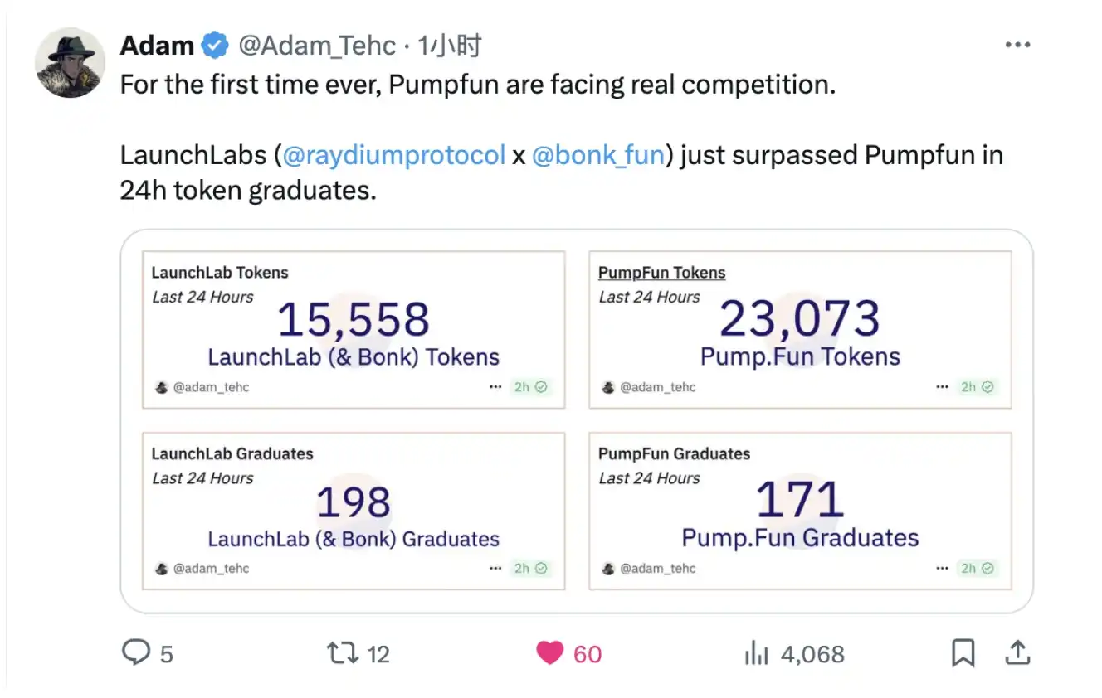Screen dimensions: 1102x698
Task: Click Adam's profile avatar picture
Action: 70,63
